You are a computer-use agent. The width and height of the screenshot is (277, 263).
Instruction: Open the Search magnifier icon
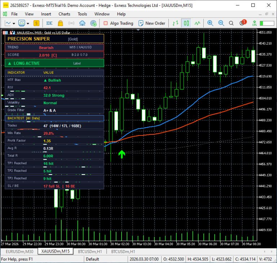(231, 23)
